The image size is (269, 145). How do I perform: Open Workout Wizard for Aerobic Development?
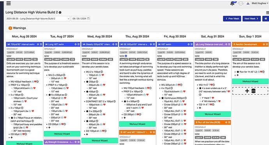pyautogui.click(x=250, y=81)
